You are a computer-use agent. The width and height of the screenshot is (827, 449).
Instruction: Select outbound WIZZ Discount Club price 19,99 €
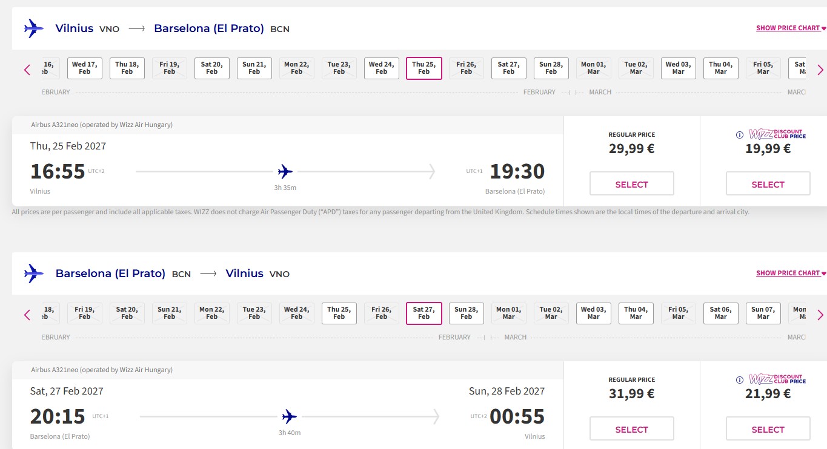pyautogui.click(x=768, y=183)
